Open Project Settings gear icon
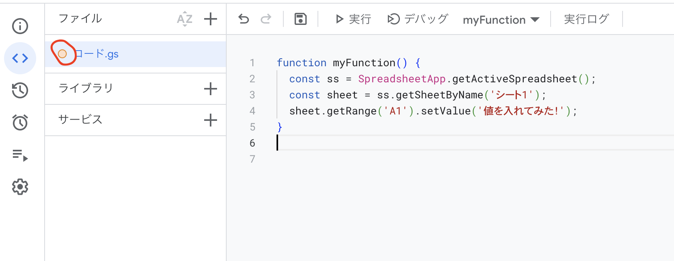The image size is (674, 261). [x=20, y=187]
